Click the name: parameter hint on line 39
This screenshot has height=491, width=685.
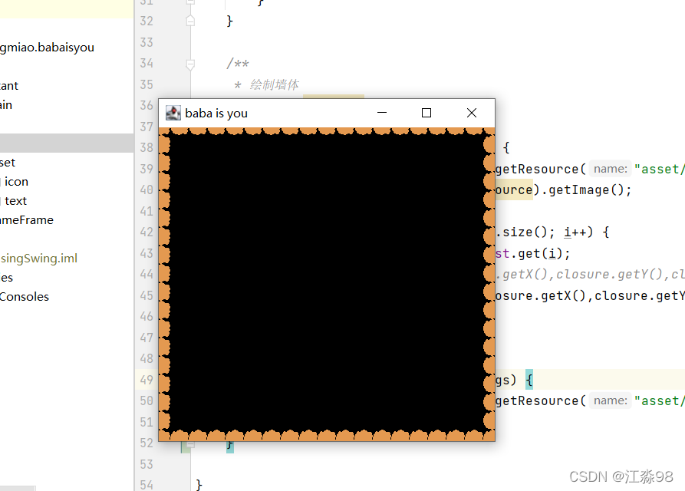611,169
